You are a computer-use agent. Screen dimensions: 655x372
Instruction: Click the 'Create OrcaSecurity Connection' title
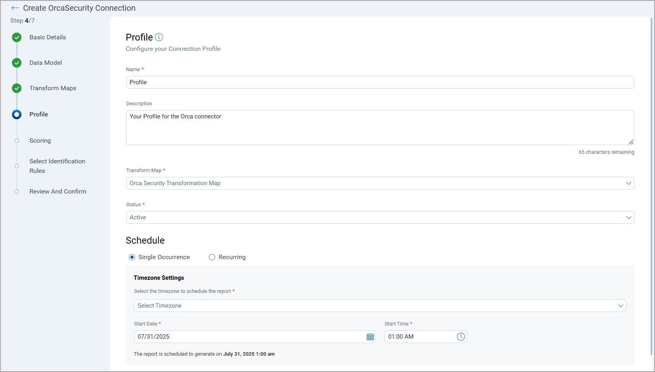79,8
